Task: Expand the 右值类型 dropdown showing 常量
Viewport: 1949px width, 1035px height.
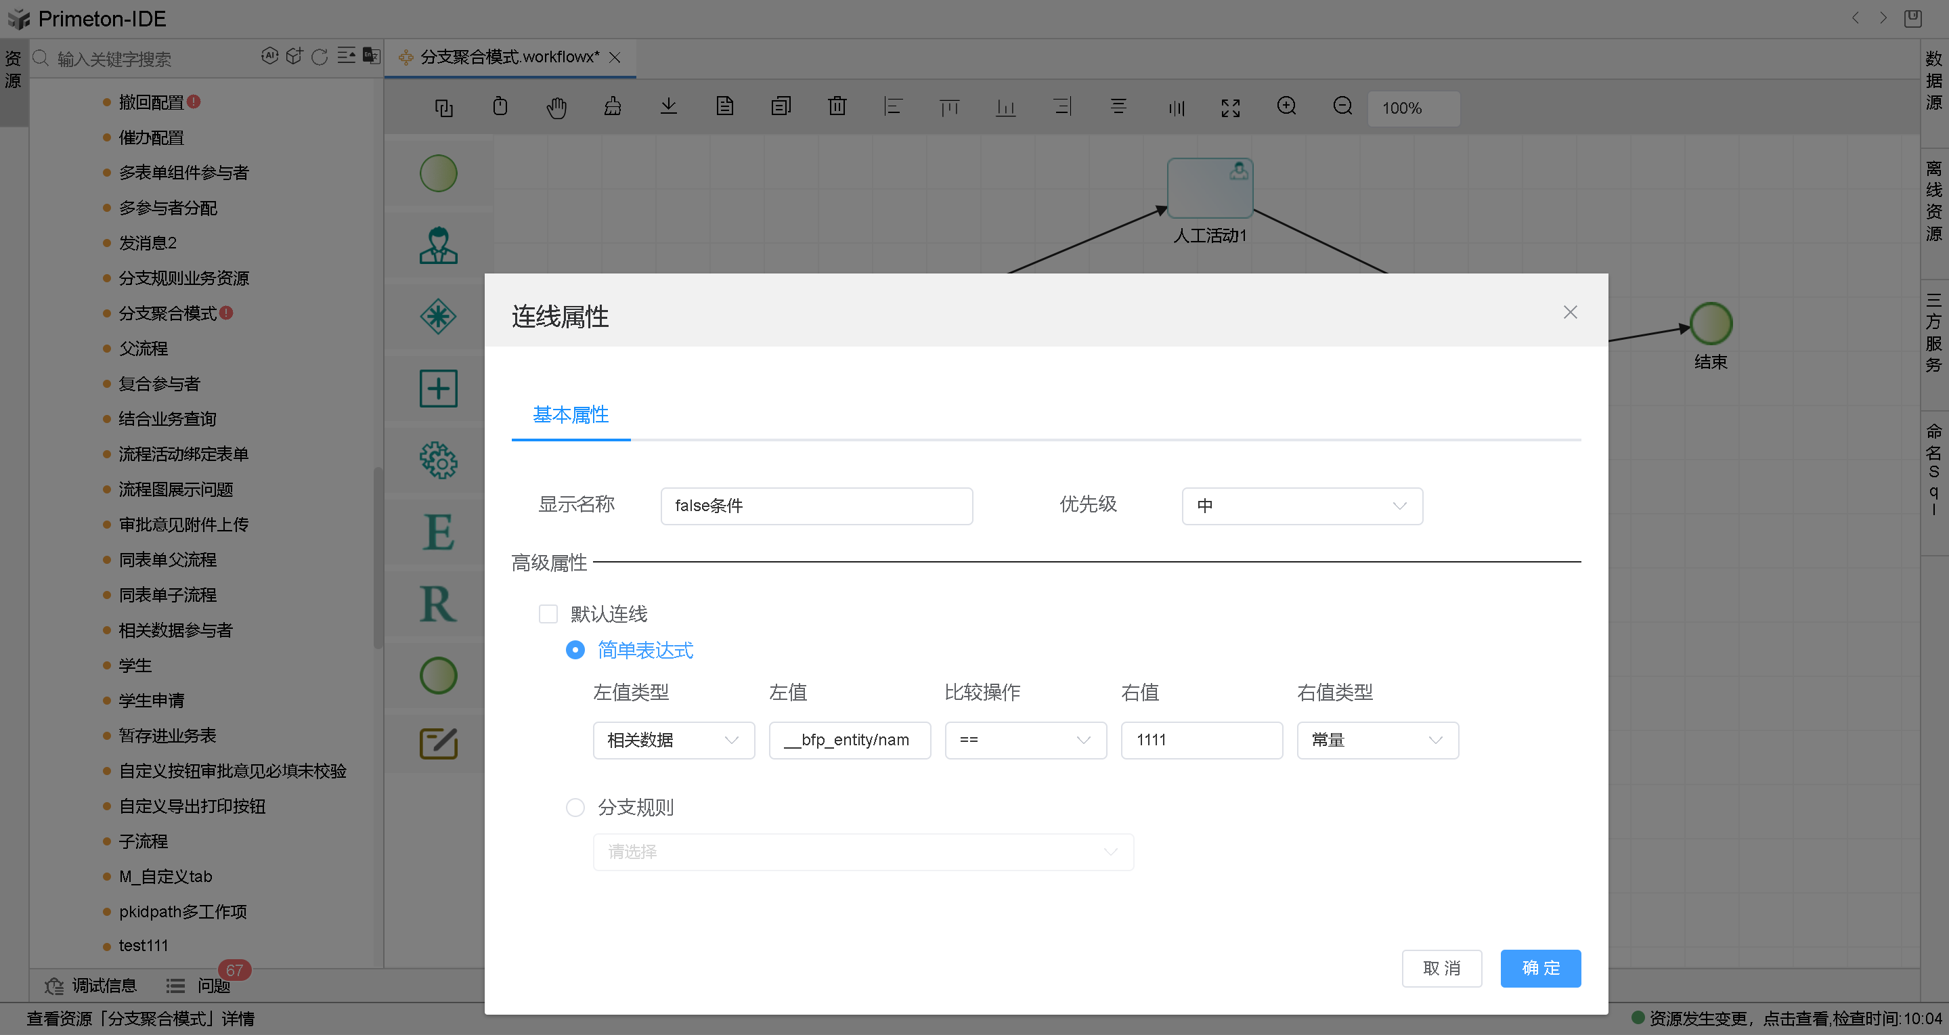Action: (1376, 740)
